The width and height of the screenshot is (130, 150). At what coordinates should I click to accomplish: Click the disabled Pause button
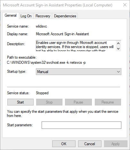coord(78,102)
